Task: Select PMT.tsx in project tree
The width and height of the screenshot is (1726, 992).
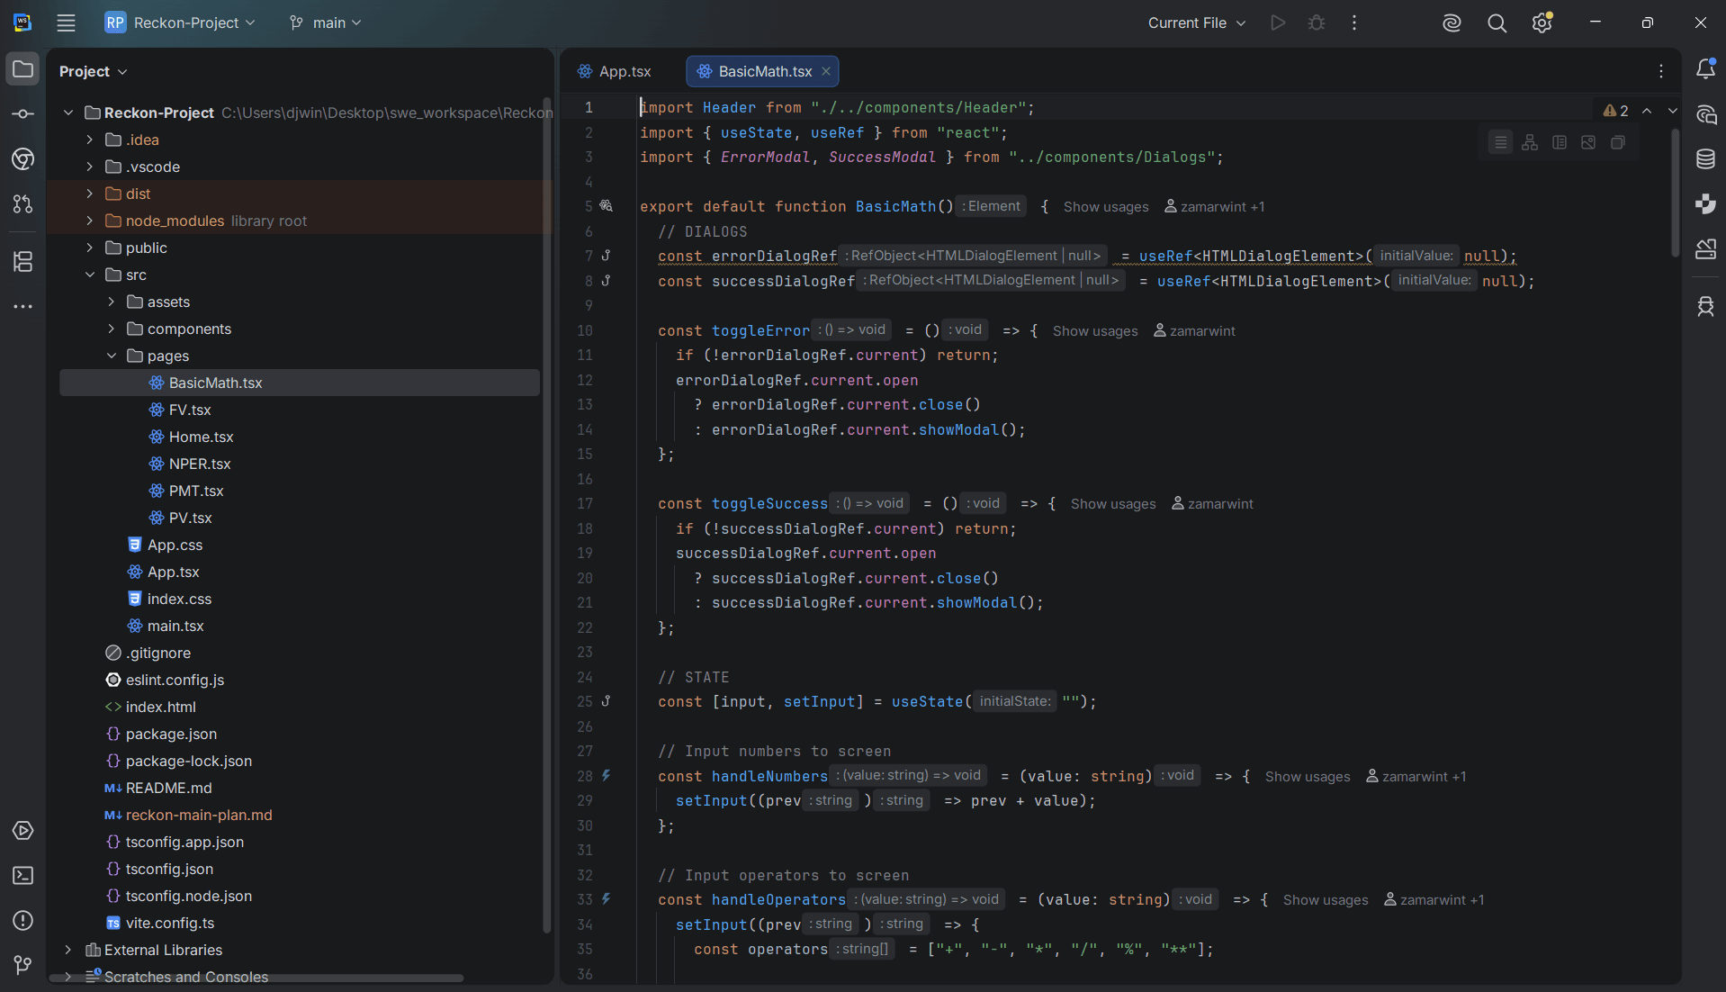Action: point(300,491)
